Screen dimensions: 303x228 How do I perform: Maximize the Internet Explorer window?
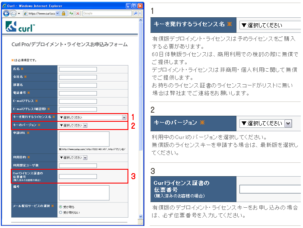tap(134, 6)
